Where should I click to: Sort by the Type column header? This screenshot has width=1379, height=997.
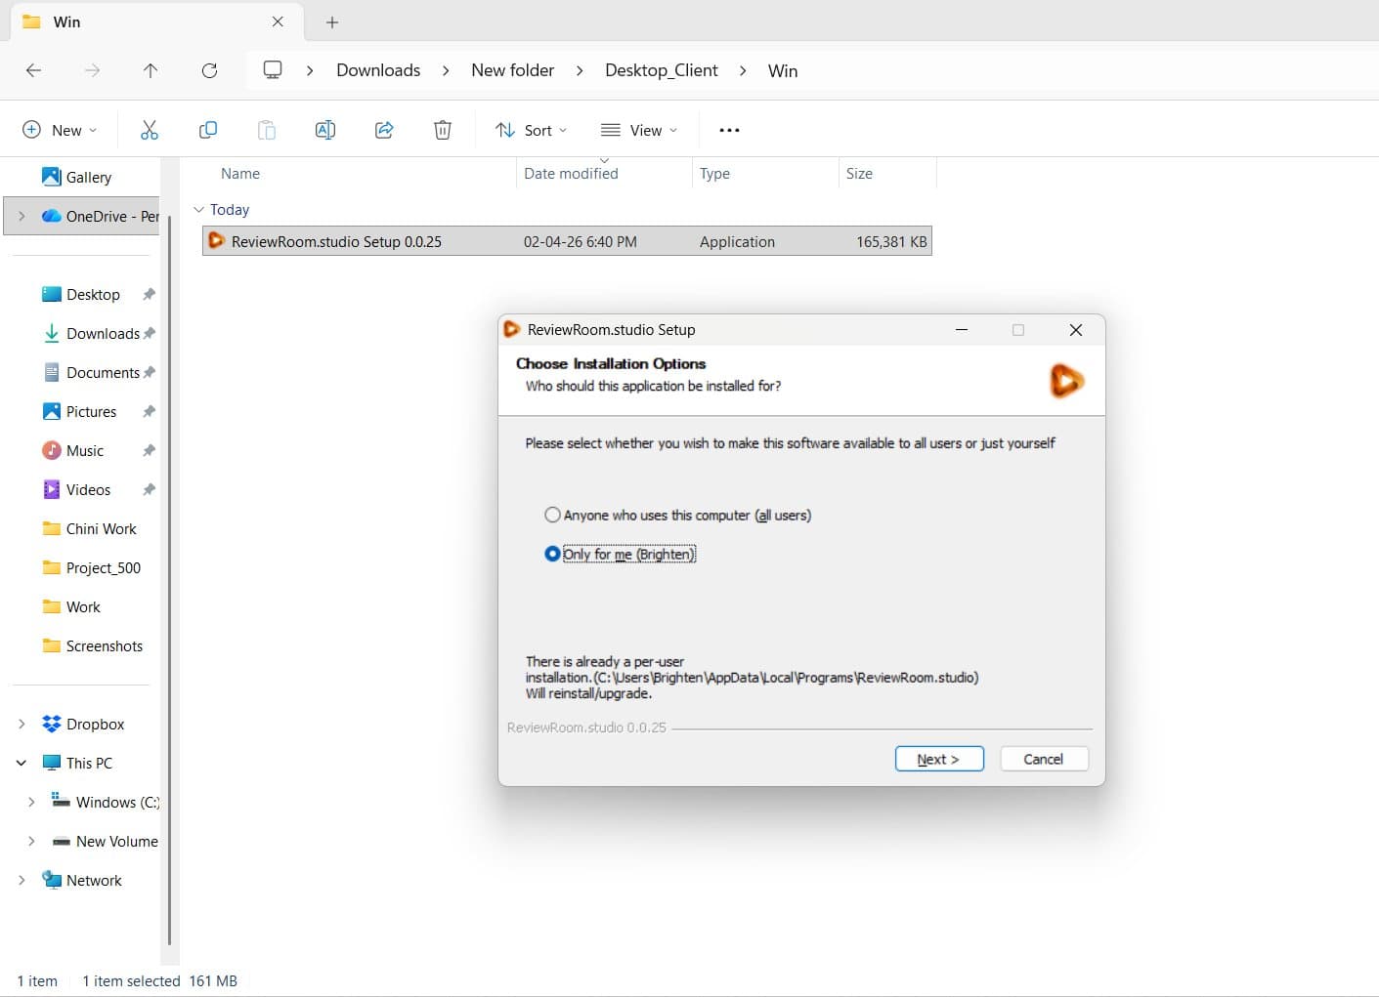[714, 173]
